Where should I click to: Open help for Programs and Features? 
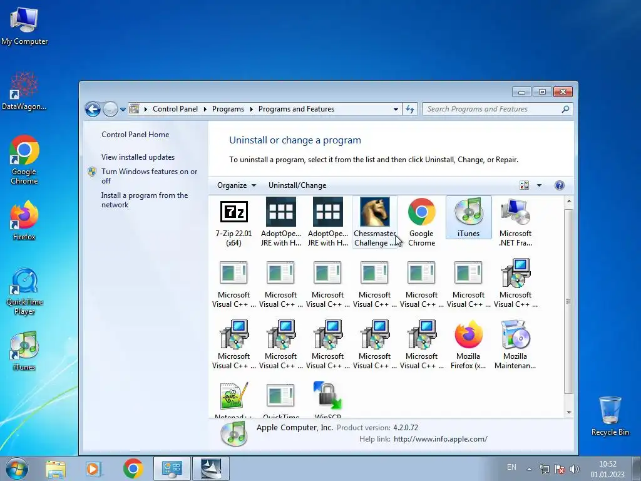coord(559,185)
